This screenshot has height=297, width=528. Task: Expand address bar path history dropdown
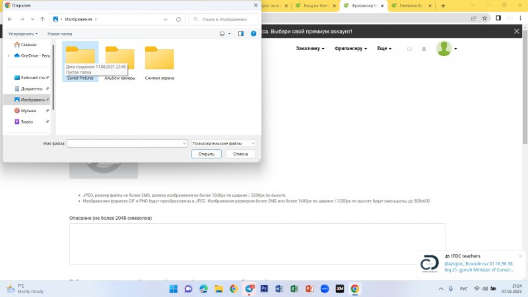pyautogui.click(x=166, y=20)
